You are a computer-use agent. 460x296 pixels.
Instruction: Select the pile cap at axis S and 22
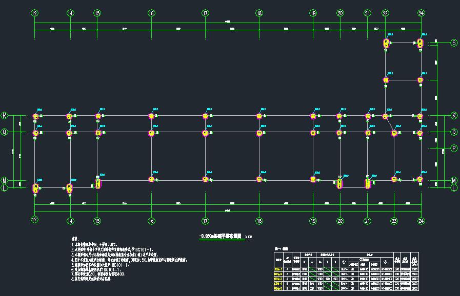click(x=386, y=44)
